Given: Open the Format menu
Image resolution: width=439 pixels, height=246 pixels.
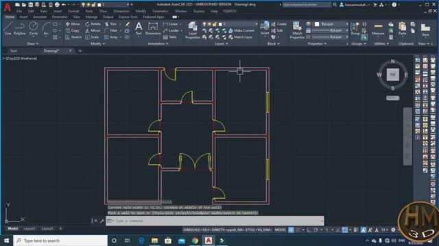Looking at the screenshot, I should [73, 11].
